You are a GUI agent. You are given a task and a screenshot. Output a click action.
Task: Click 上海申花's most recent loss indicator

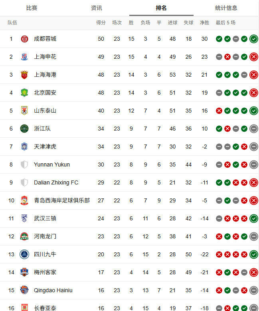(x=254, y=57)
